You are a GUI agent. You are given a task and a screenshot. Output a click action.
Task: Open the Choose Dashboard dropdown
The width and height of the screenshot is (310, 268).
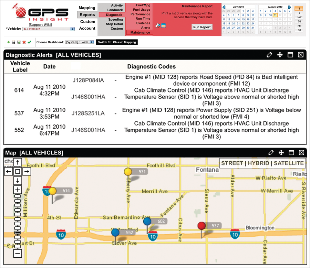79,42
